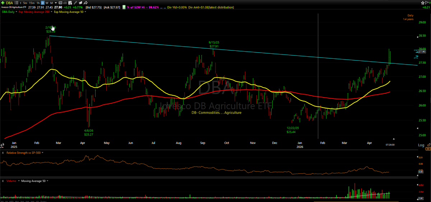
Task: Click the chart template icon in toolbar
Action: [x=61, y=3]
